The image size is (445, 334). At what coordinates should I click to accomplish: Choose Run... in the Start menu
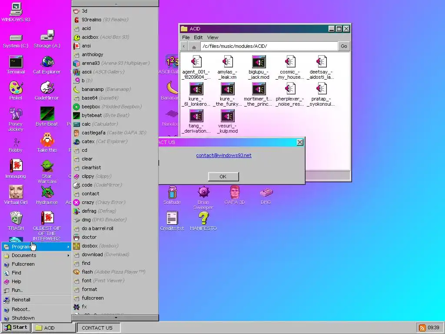[37, 290]
